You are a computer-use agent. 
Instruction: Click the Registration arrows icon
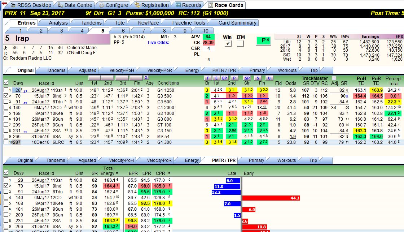137,5
